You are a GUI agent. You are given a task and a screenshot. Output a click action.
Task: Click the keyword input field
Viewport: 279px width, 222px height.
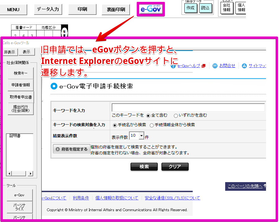click(x=188, y=107)
